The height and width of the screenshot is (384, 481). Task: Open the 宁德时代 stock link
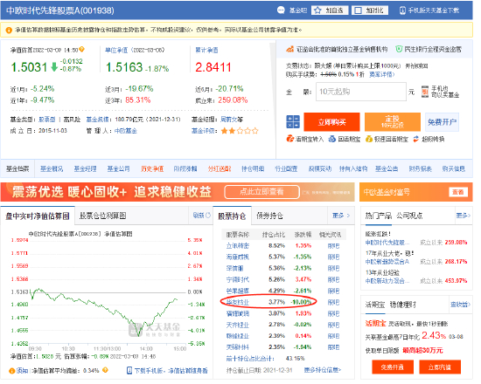(x=238, y=279)
